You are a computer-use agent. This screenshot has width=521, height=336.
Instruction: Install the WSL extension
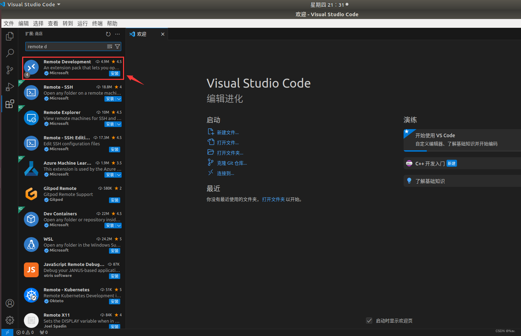(x=115, y=251)
